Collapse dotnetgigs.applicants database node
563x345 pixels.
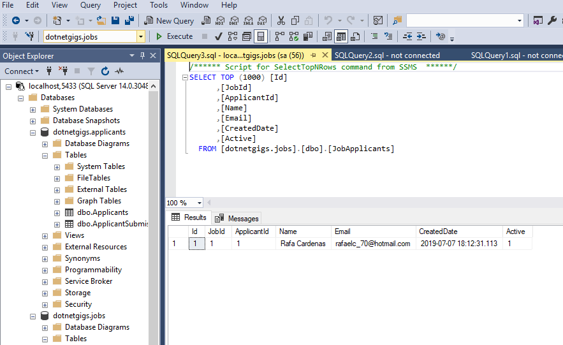(33, 133)
